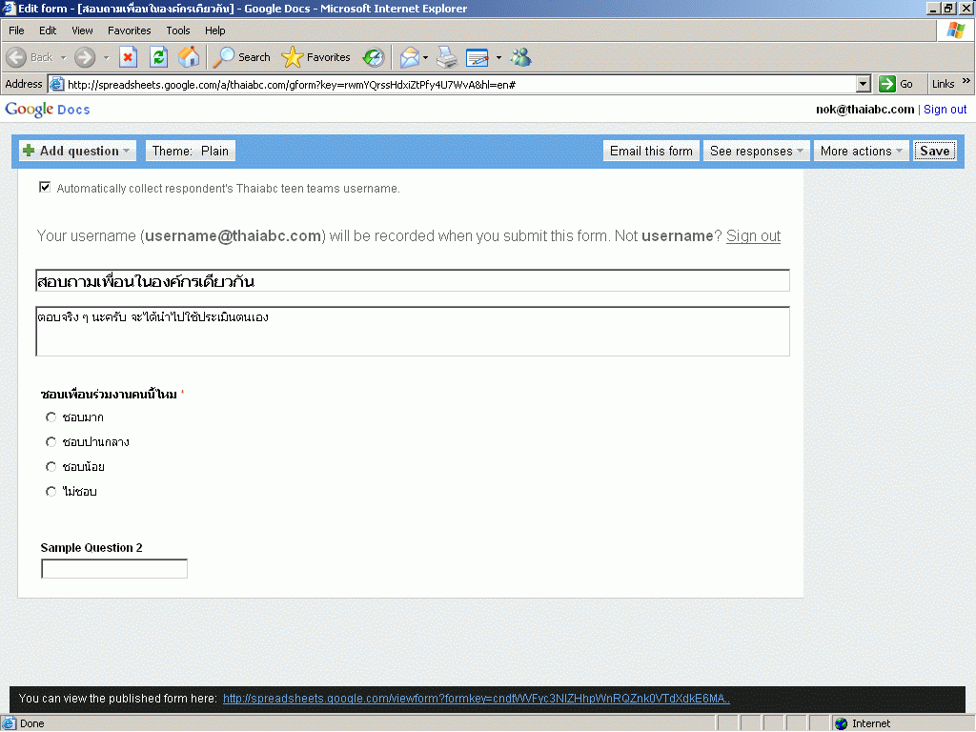Click Email this form button
Viewport: 976px width, 732px height.
[651, 151]
